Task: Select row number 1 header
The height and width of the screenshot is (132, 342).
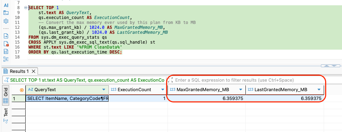Action: click(x=19, y=99)
